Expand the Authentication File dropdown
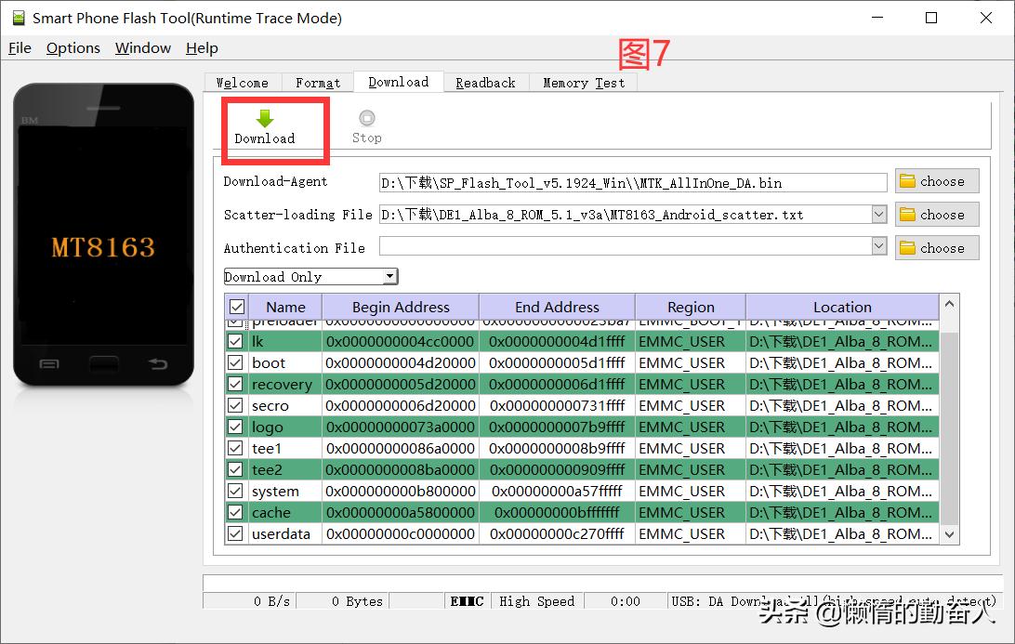 [879, 248]
